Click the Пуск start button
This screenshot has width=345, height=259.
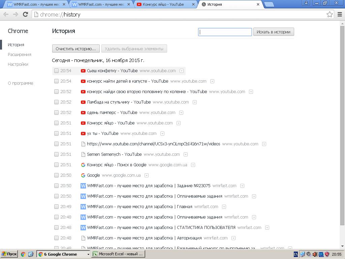pos(9,254)
